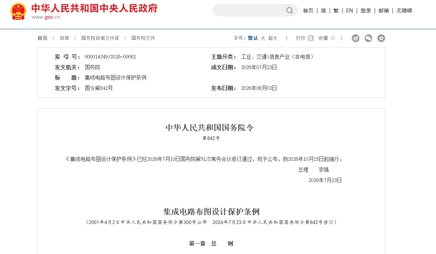
Task: Open 无障碍 accessibility mode
Action: (404, 11)
